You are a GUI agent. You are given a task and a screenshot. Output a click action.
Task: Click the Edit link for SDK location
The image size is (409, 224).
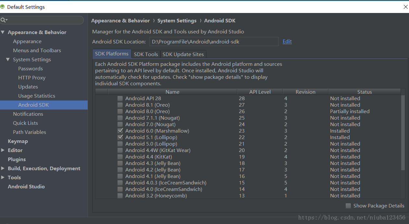pyautogui.click(x=287, y=41)
